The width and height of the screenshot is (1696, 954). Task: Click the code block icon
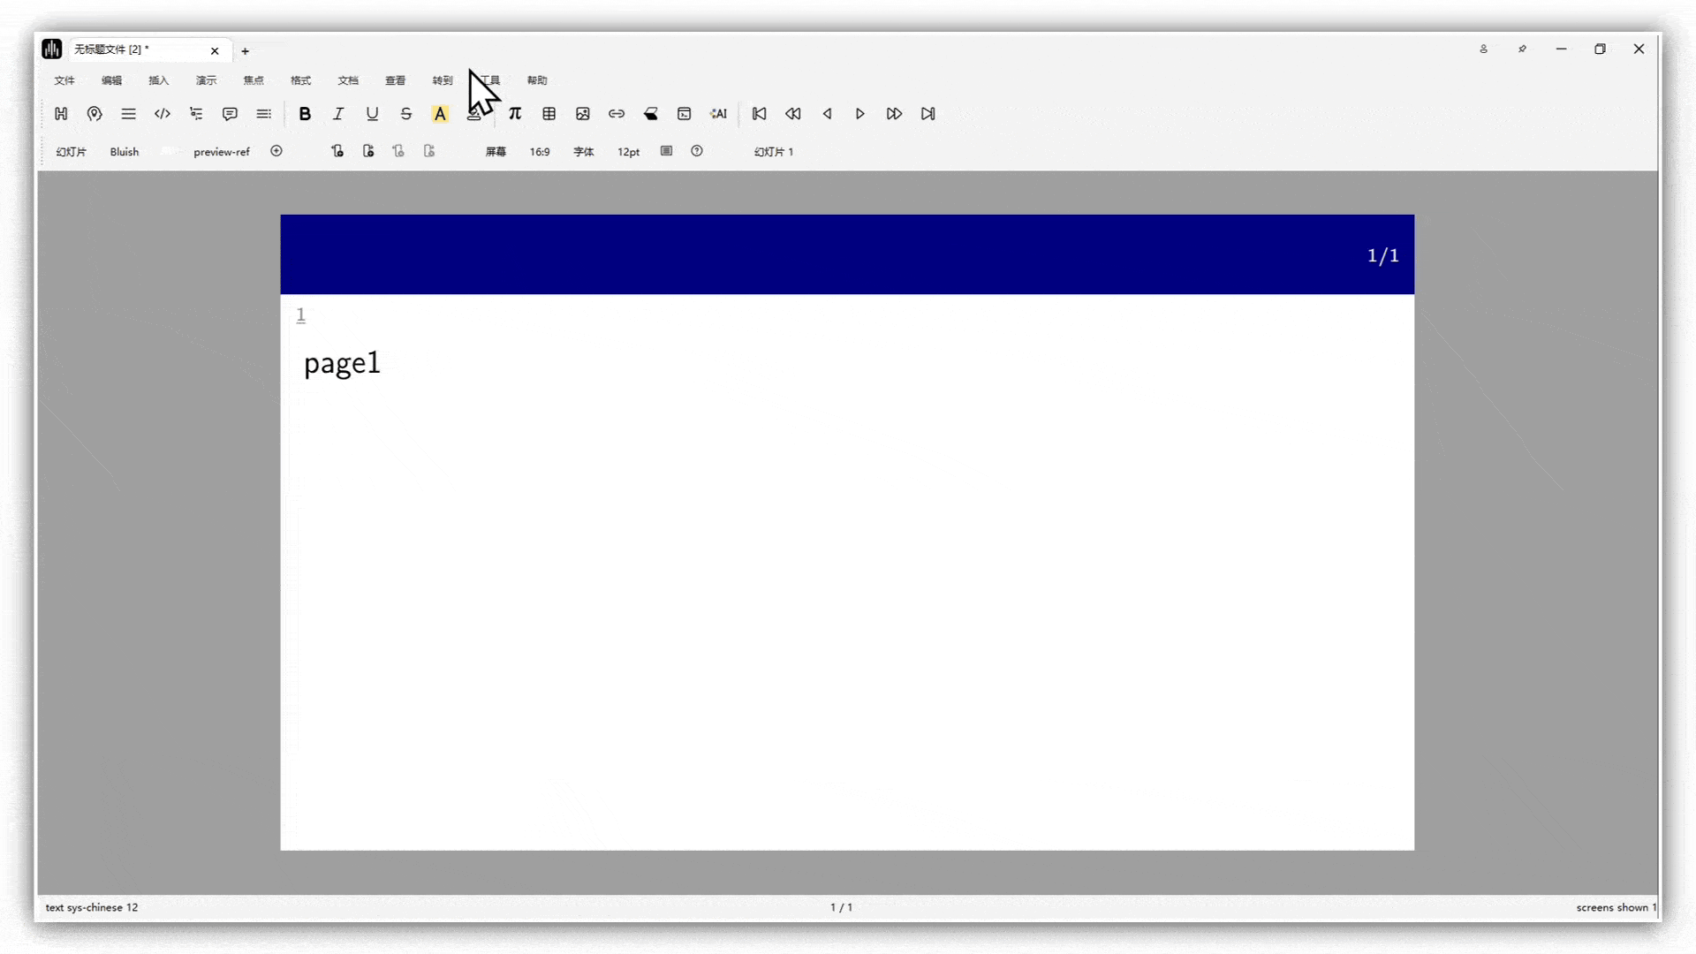pos(162,114)
